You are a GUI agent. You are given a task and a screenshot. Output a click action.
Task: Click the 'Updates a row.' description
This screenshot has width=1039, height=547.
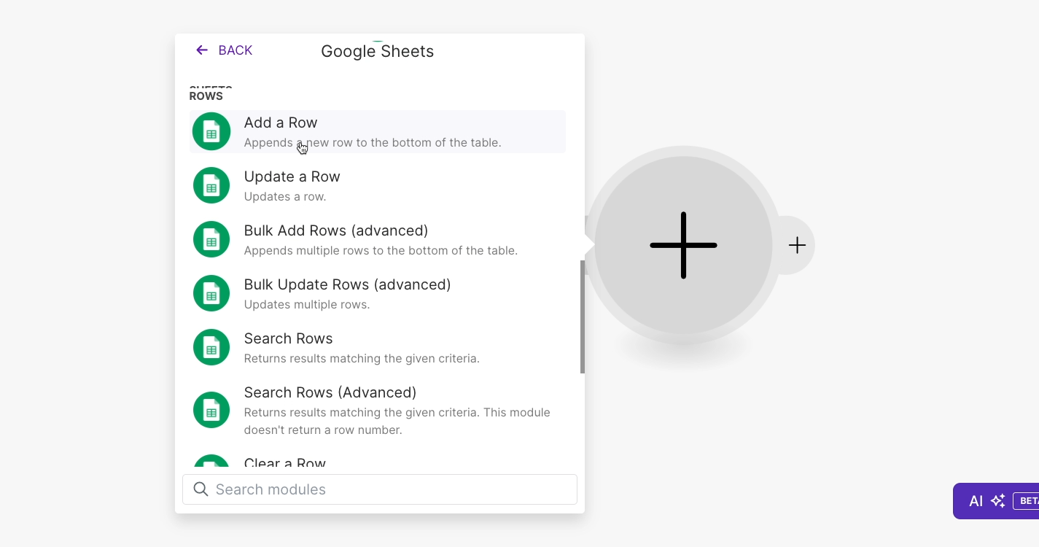(x=285, y=196)
